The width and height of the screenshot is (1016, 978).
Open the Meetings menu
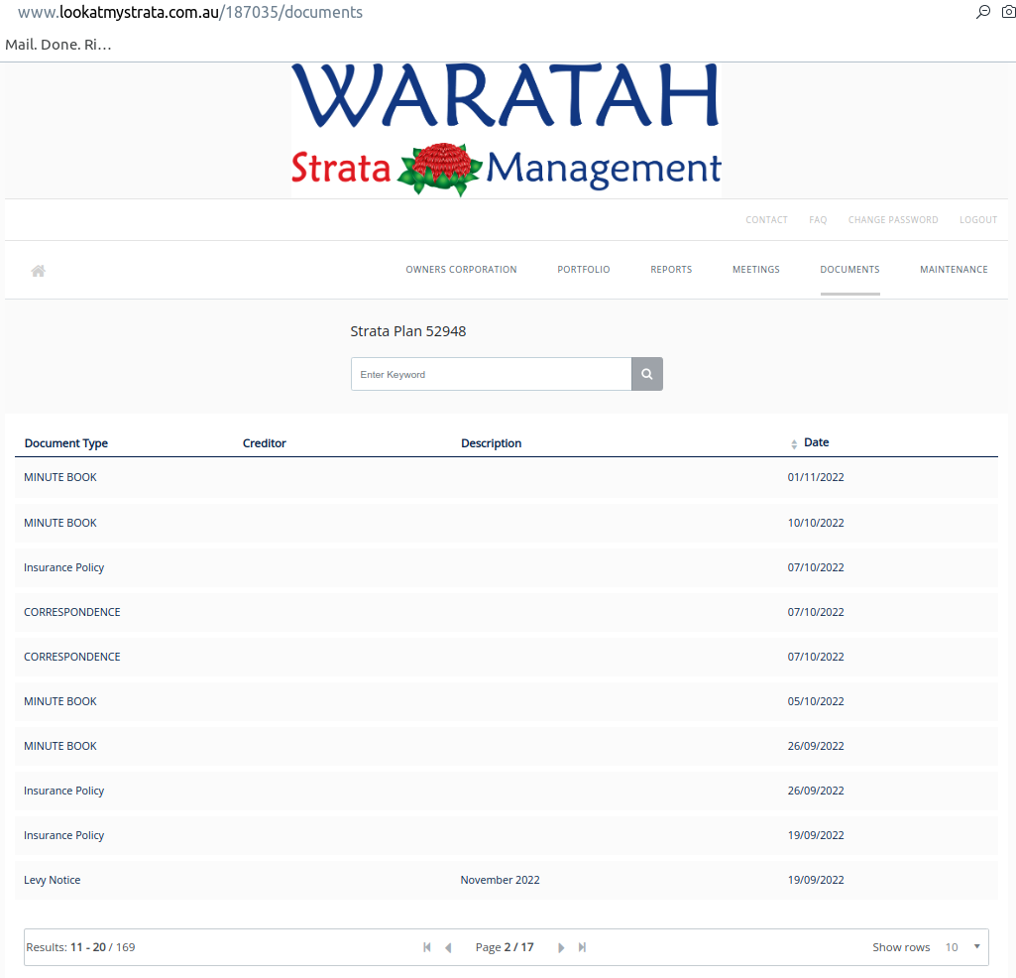(x=755, y=270)
